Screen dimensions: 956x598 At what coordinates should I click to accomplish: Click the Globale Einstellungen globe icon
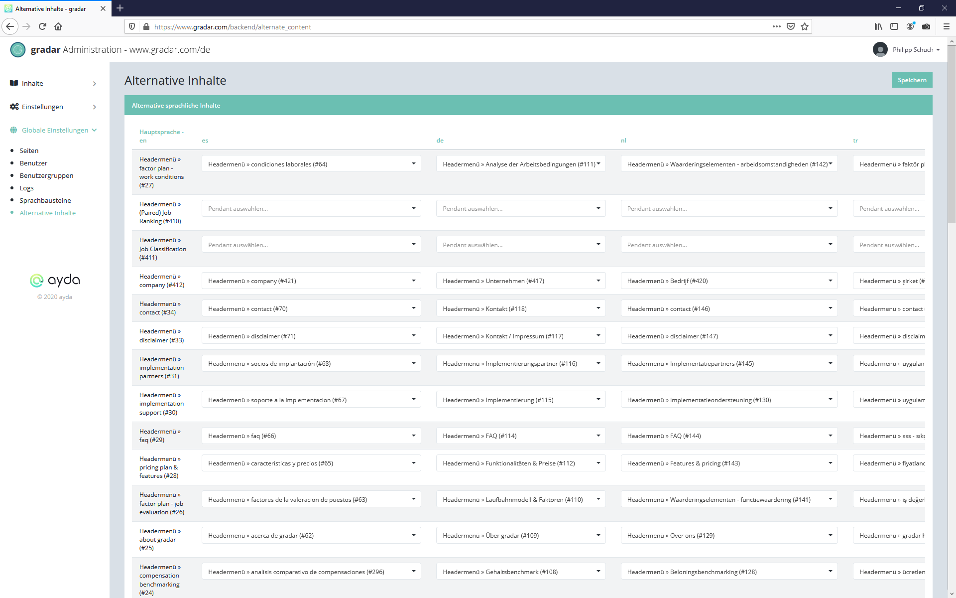(13, 130)
